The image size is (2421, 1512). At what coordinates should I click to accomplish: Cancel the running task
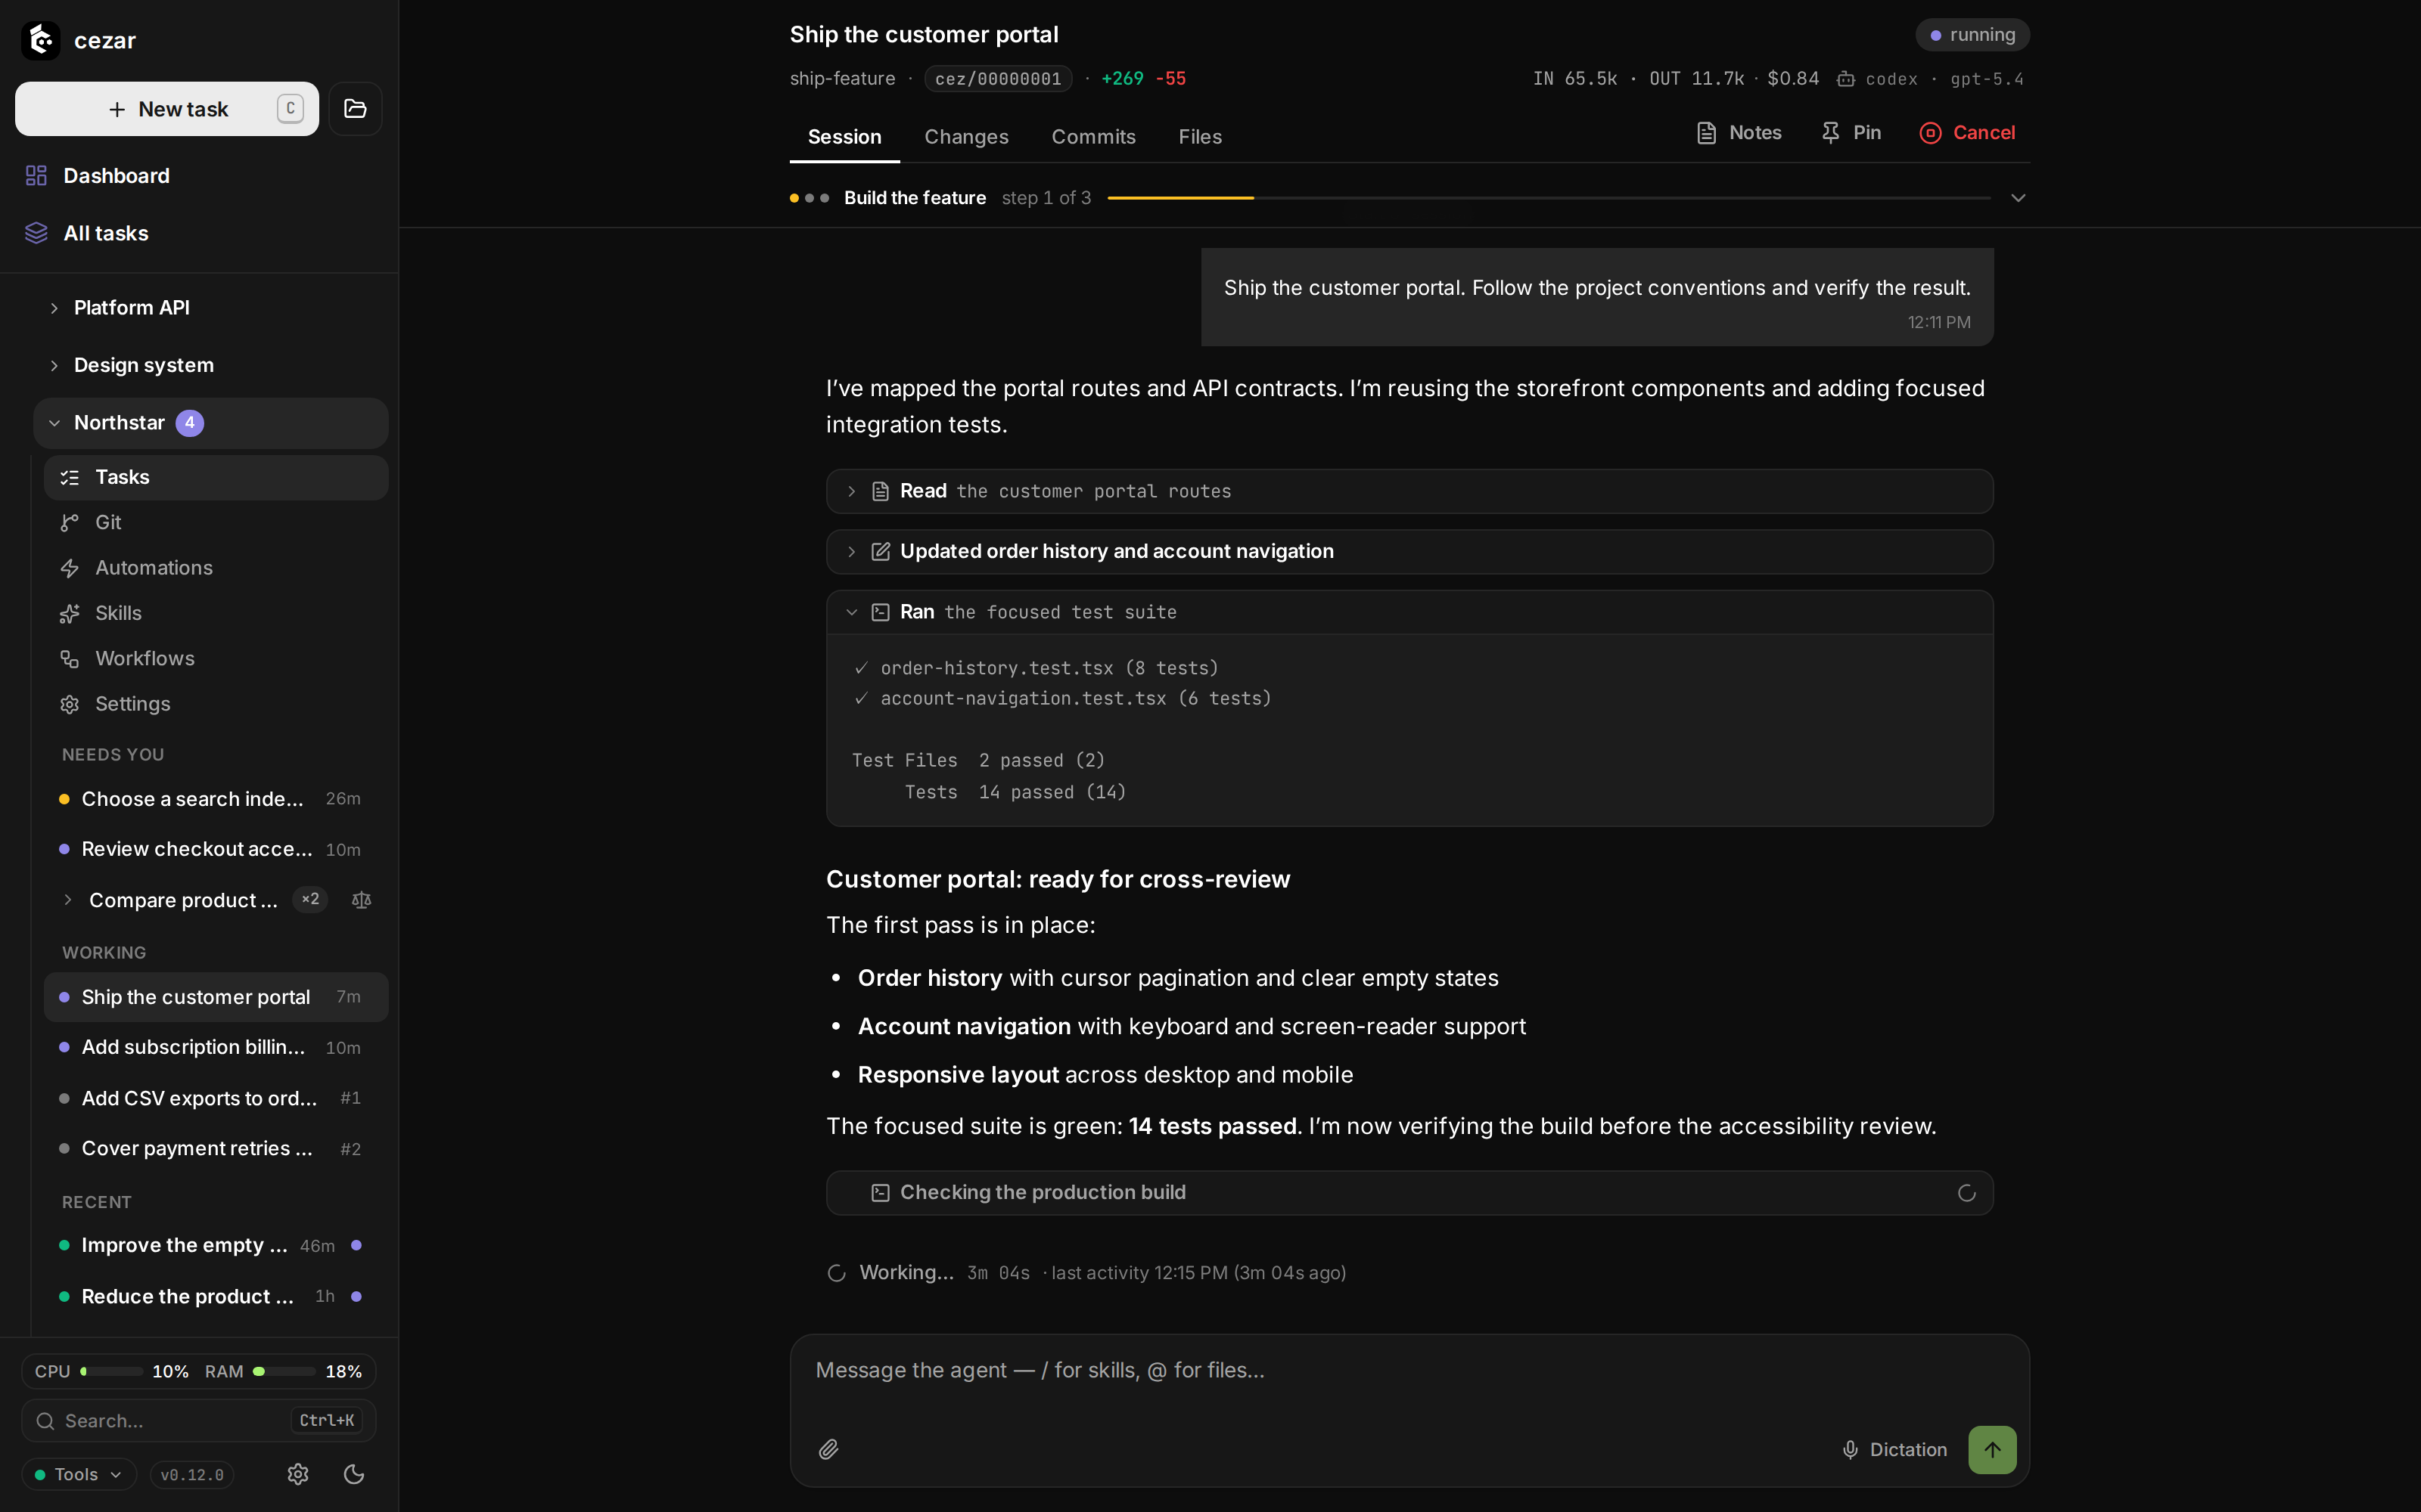click(1967, 133)
